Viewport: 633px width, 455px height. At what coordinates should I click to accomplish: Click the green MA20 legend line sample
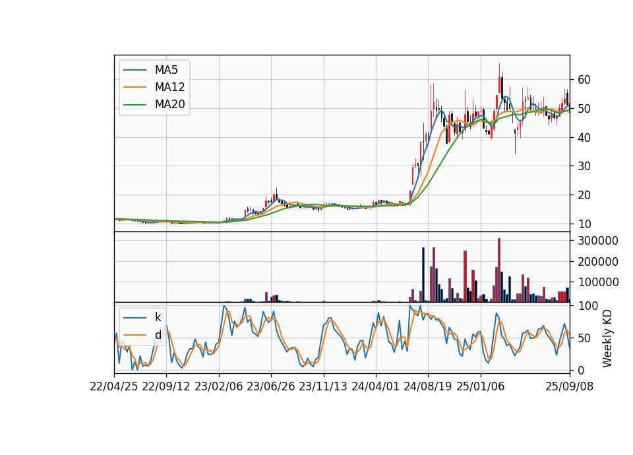click(135, 105)
